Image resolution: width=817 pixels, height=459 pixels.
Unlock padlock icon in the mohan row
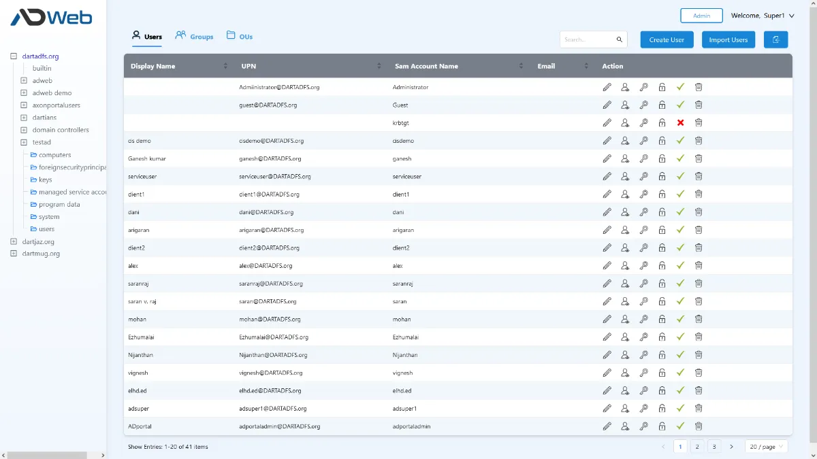(662, 319)
